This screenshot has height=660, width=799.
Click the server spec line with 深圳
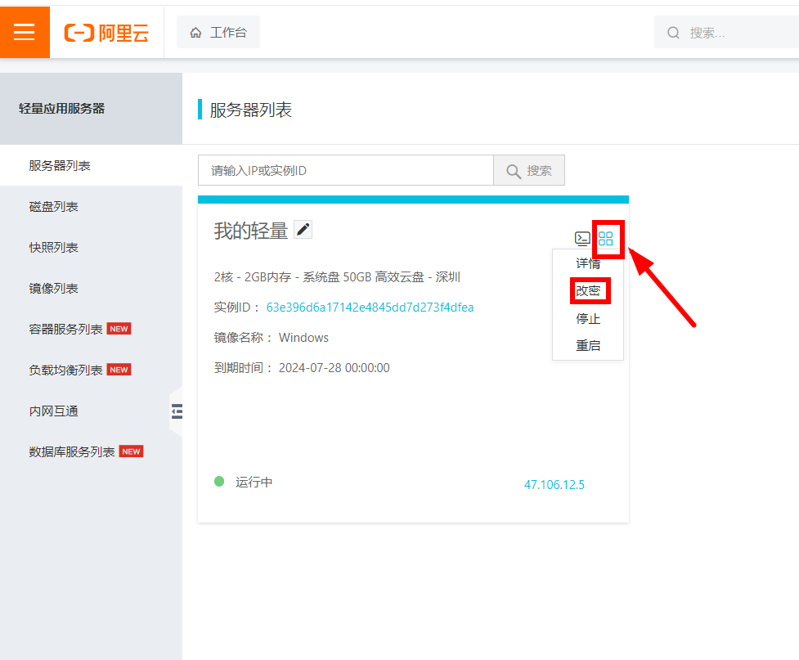337,277
